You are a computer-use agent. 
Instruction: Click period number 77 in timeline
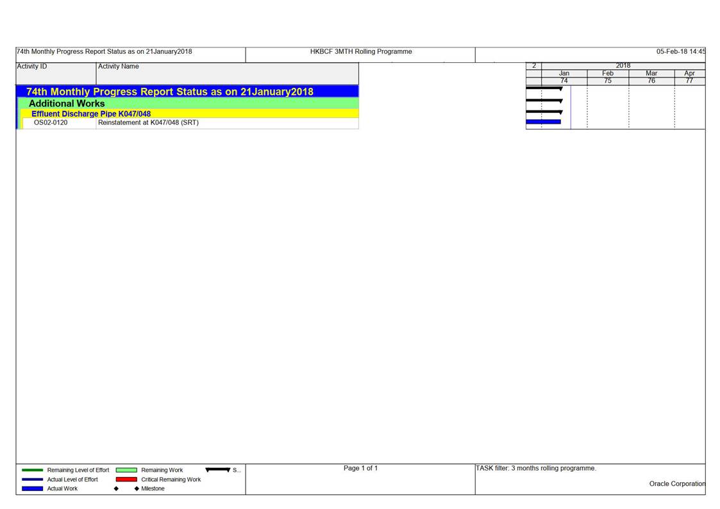point(690,81)
